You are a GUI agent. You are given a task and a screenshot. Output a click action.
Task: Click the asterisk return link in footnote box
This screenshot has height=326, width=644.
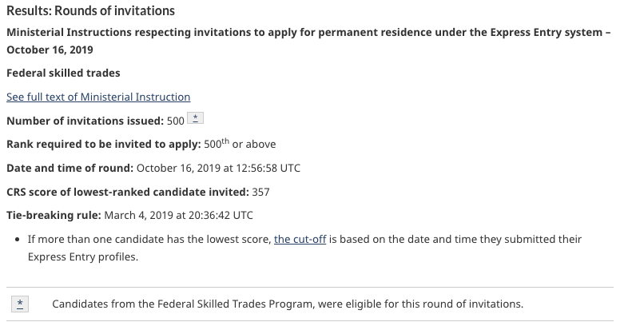point(22,304)
